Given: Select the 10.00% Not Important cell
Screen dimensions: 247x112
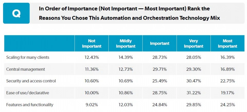Looking at the screenshot, I should [x=92, y=93].
